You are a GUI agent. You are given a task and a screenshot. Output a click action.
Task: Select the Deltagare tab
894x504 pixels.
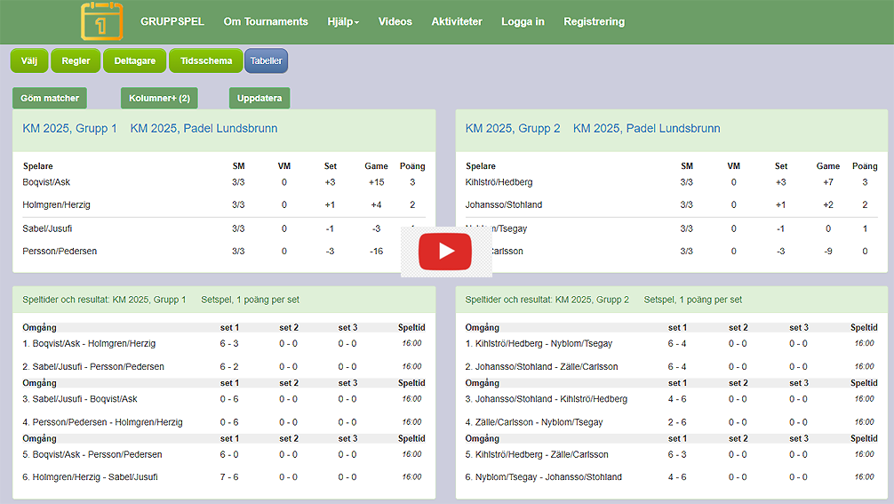click(x=135, y=61)
